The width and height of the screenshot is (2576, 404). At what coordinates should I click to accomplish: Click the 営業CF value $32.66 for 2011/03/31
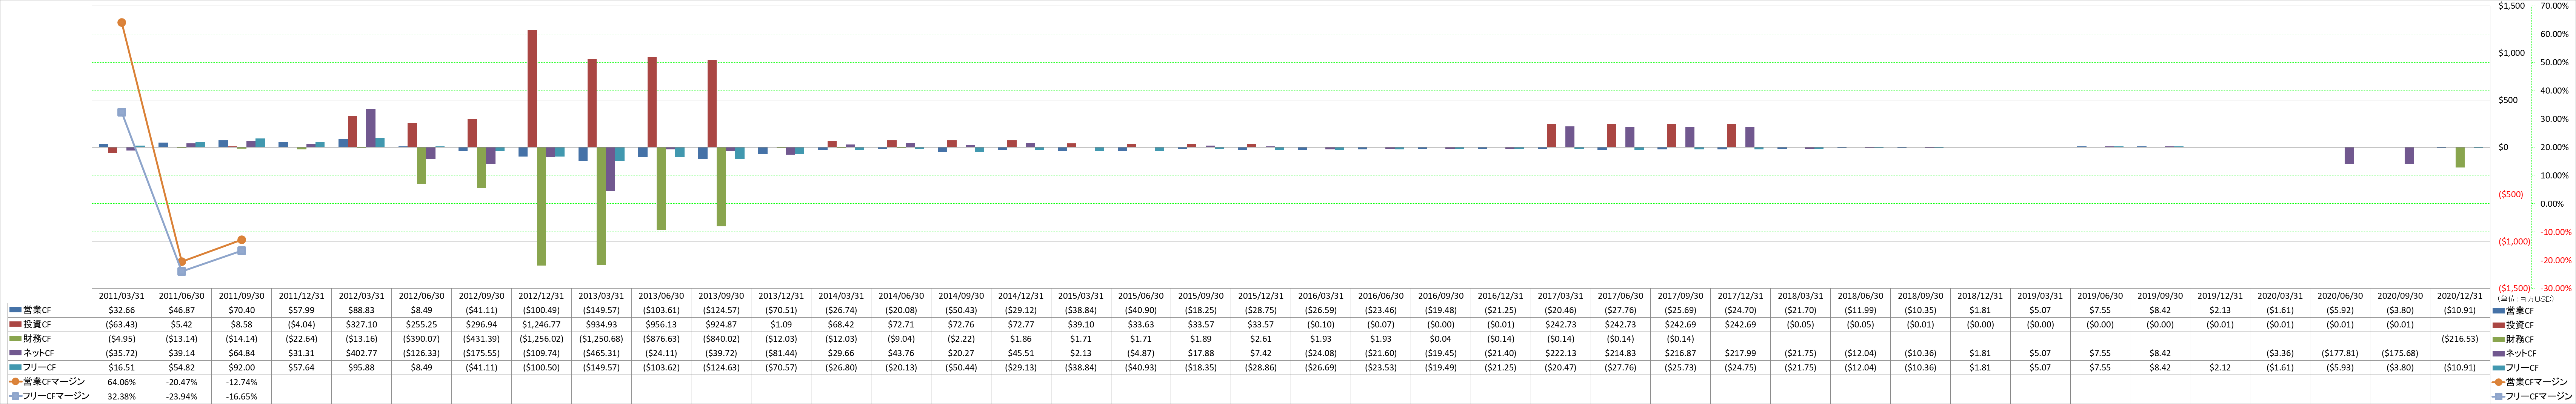tap(122, 310)
